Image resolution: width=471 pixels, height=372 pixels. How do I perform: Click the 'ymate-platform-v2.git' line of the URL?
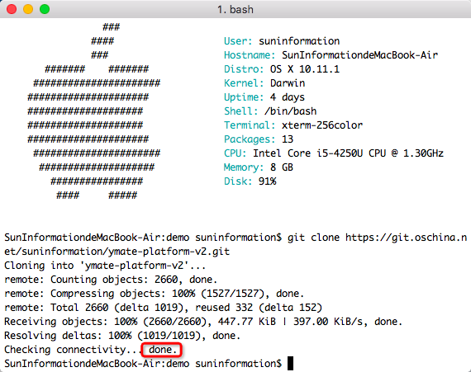click(x=117, y=252)
